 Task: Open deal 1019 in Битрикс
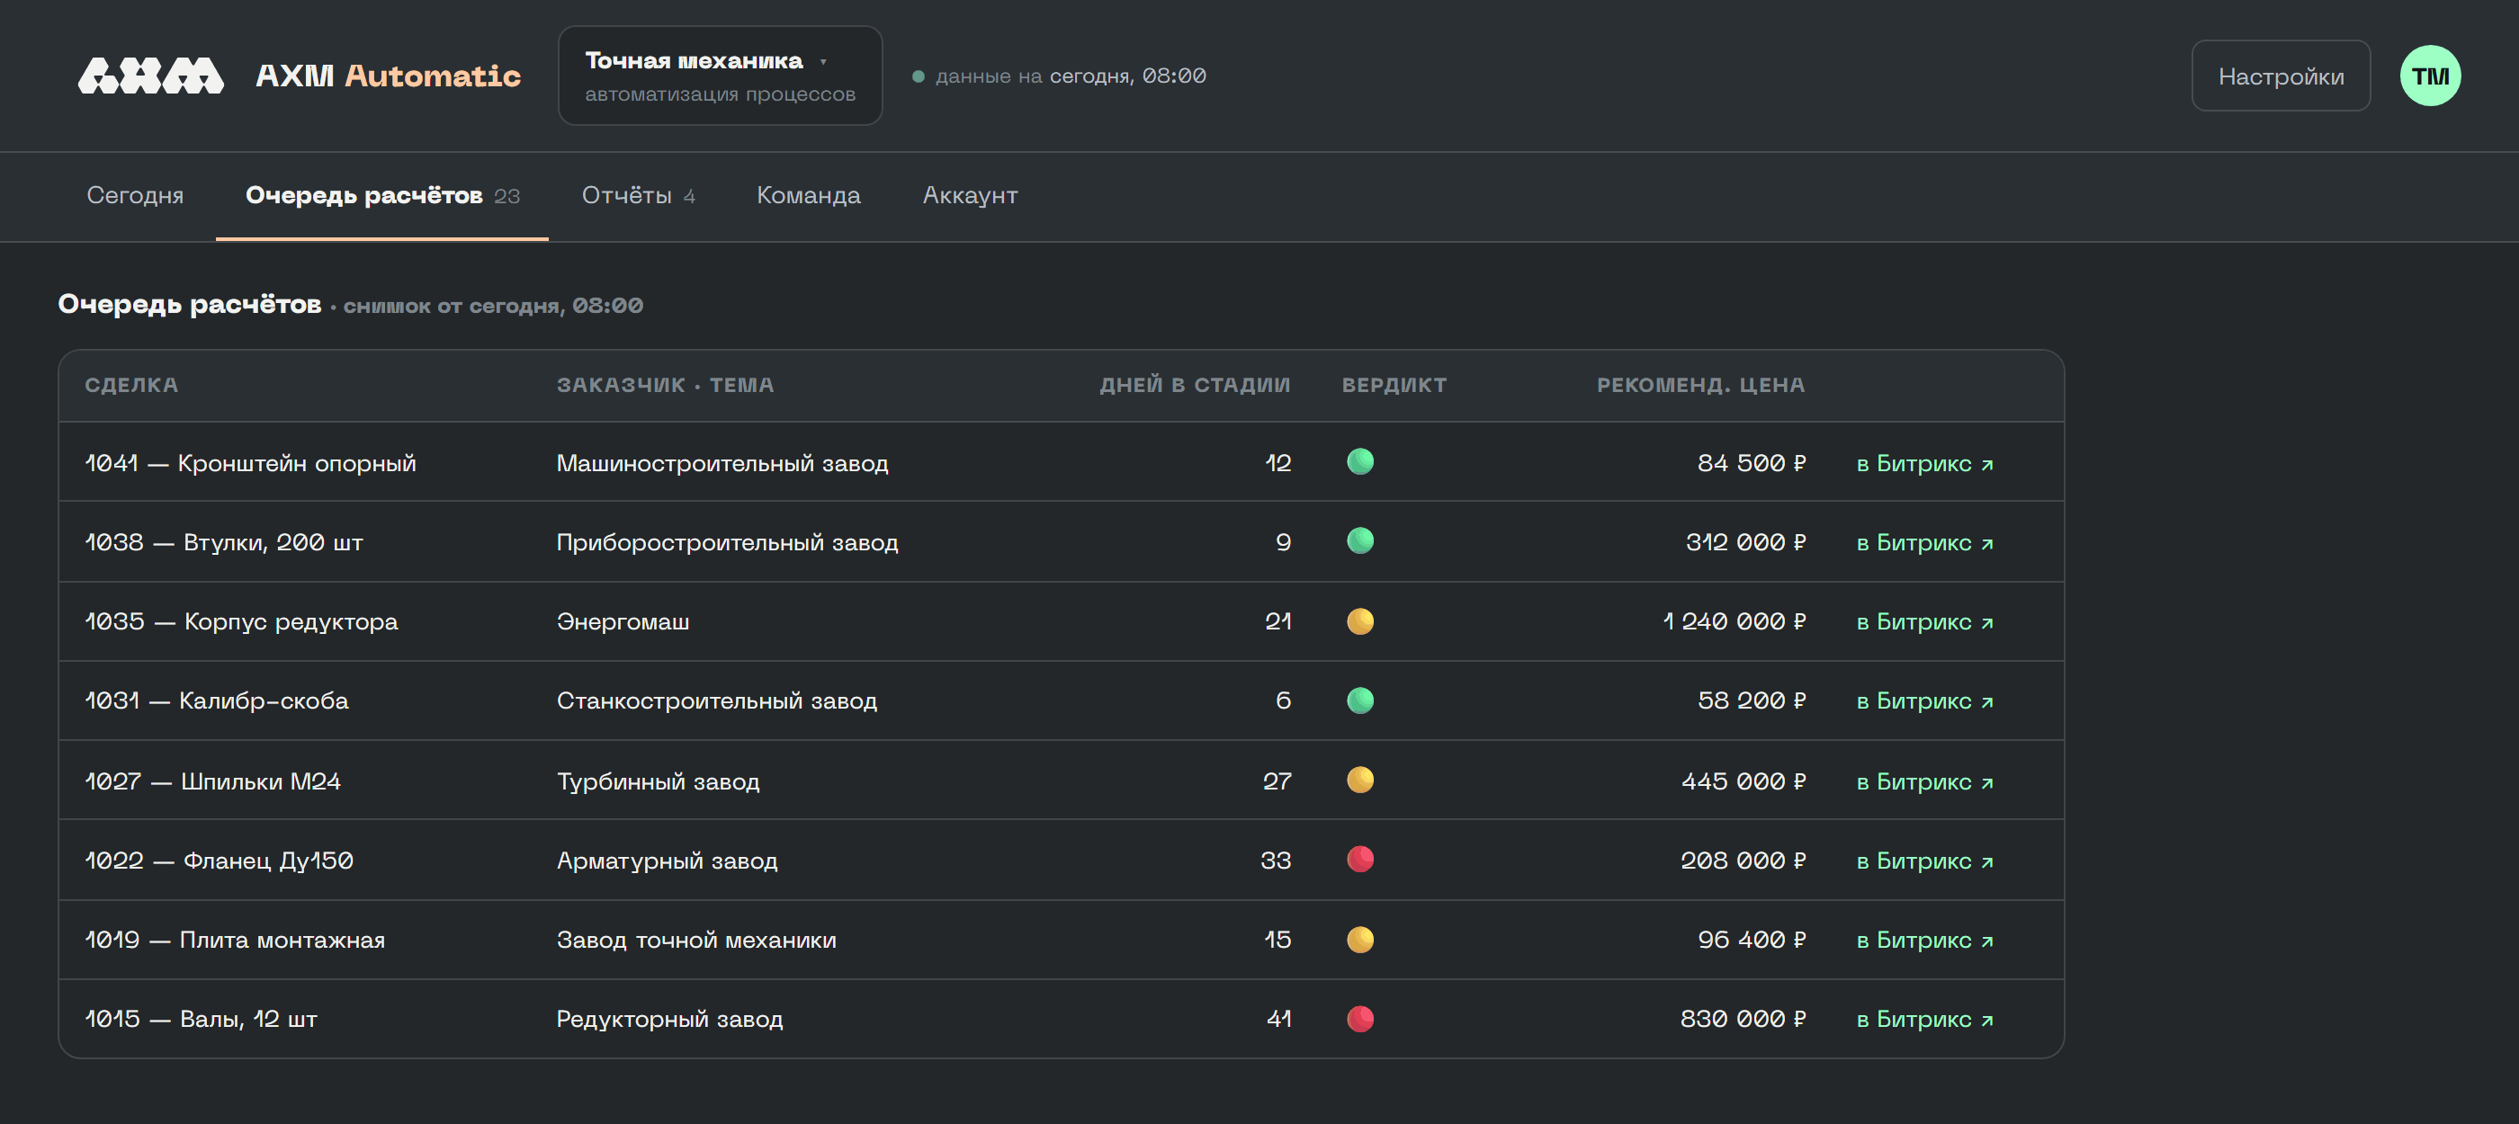point(1923,941)
